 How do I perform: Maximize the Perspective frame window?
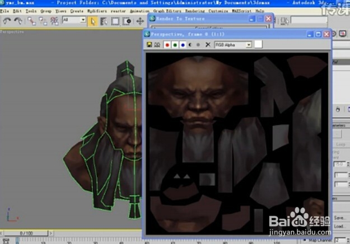click(318, 34)
